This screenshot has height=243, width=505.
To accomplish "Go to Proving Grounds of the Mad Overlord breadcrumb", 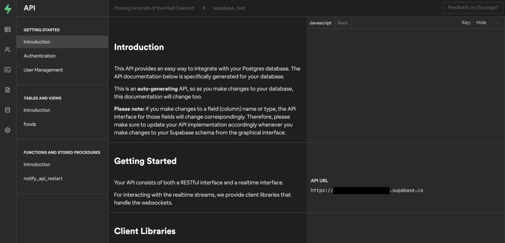I will pos(154,8).
